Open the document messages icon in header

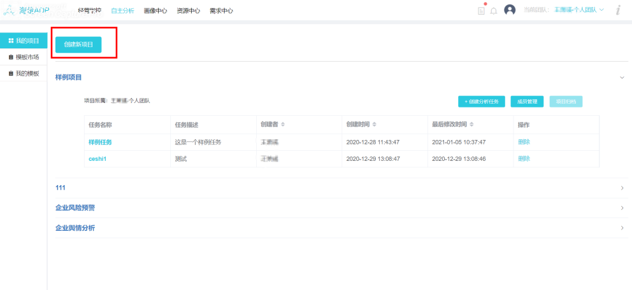482,11
